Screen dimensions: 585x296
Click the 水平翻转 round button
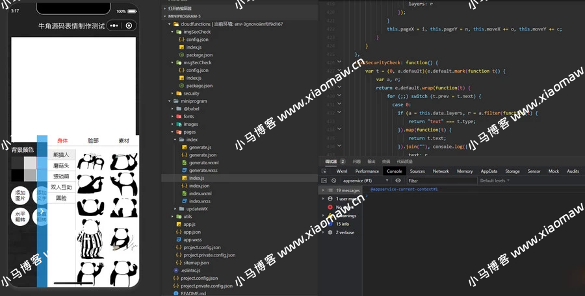click(x=20, y=217)
